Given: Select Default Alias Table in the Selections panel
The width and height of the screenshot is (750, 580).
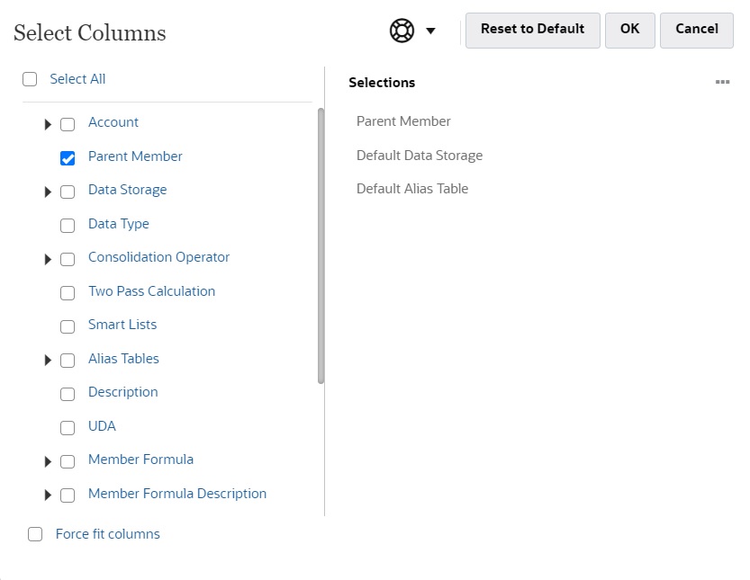Looking at the screenshot, I should click(x=412, y=188).
